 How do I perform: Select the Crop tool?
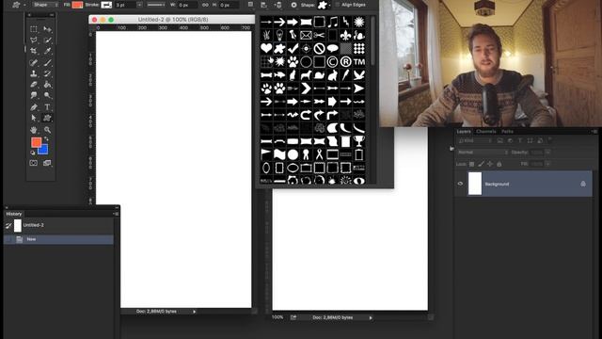(x=34, y=51)
